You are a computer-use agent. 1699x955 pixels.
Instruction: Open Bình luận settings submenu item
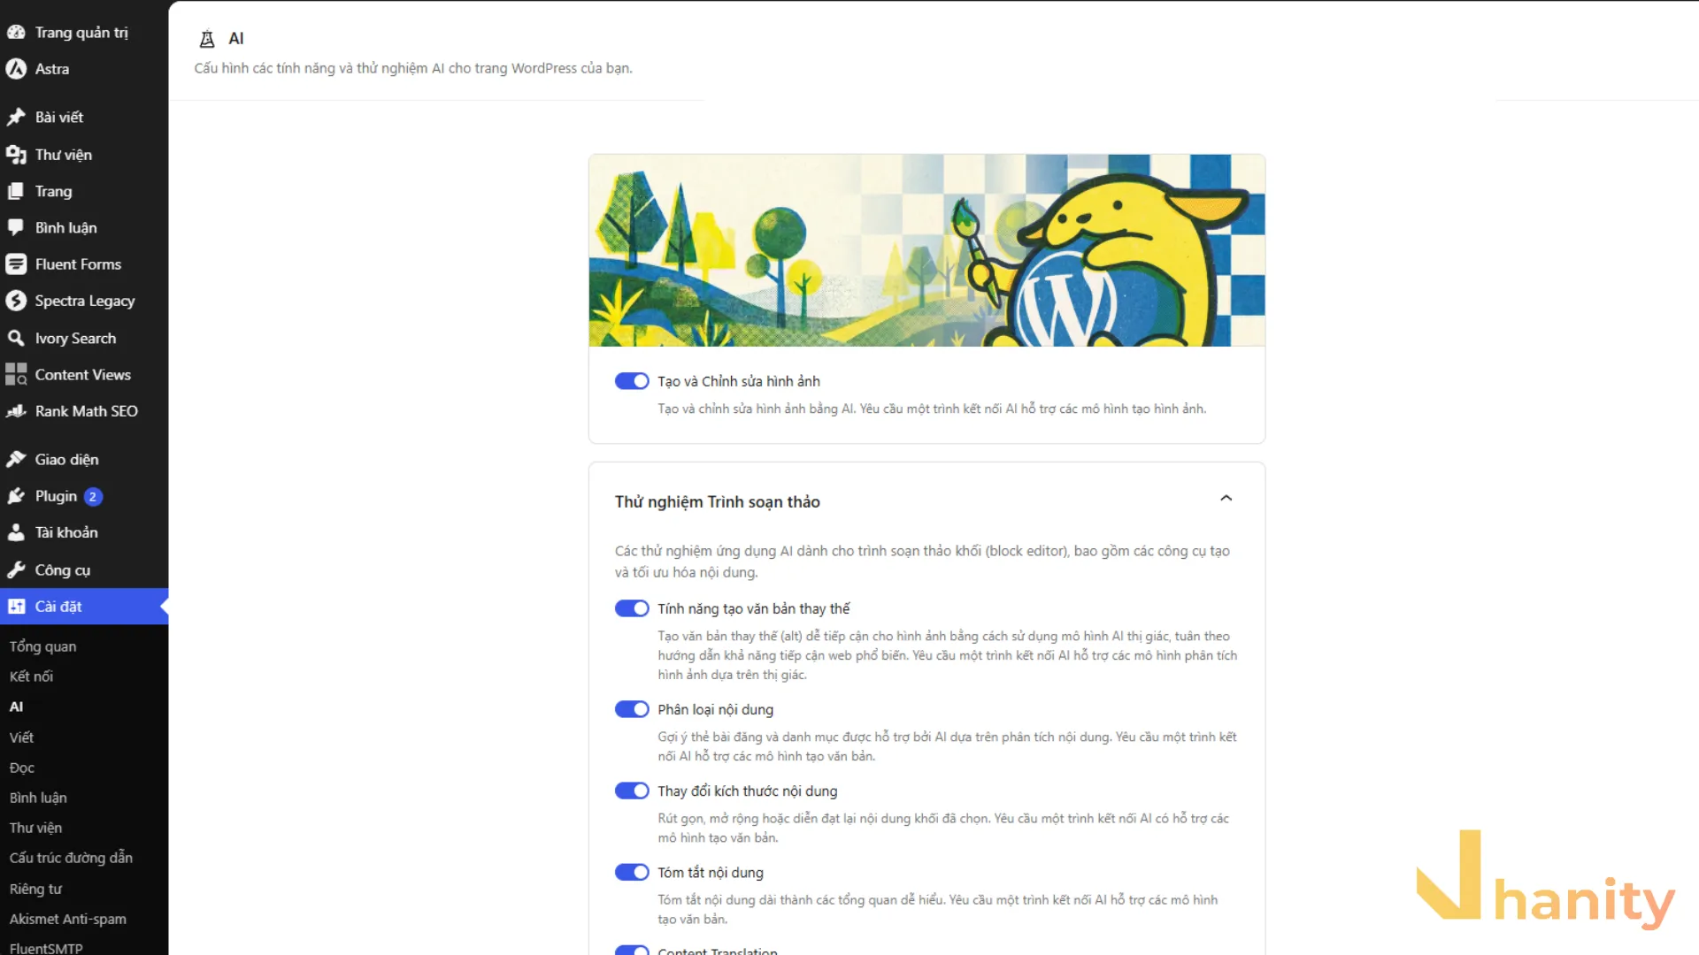(38, 798)
